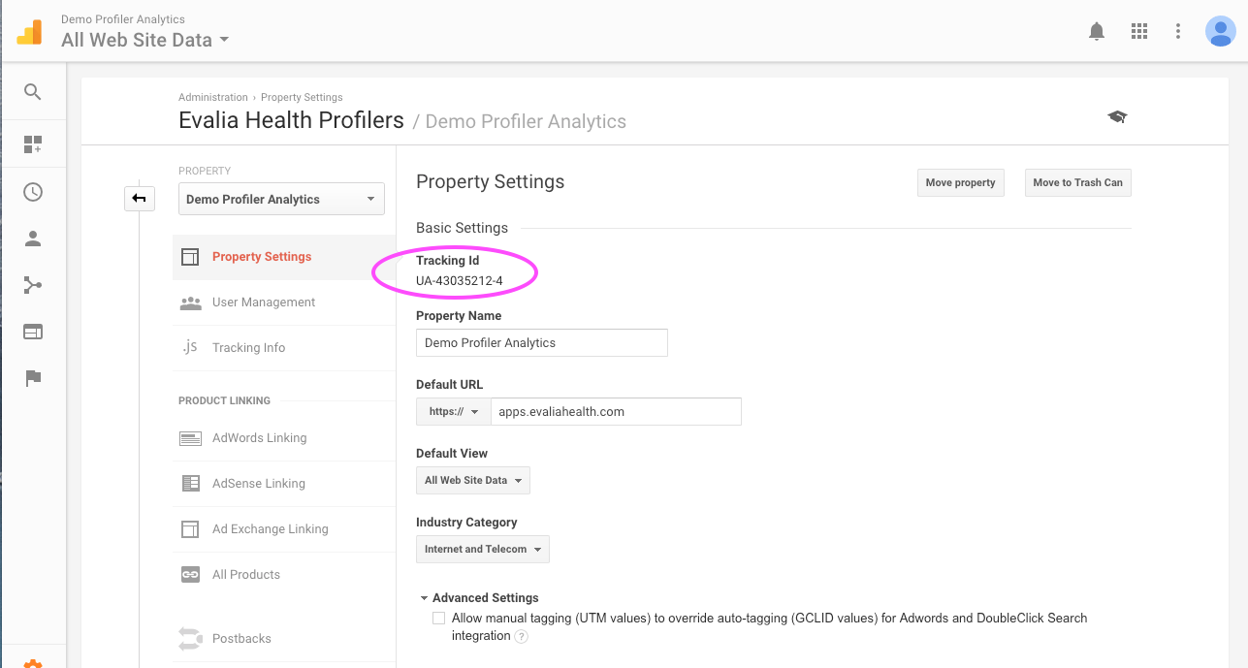
Task: Go to User Management
Action: pyautogui.click(x=264, y=302)
